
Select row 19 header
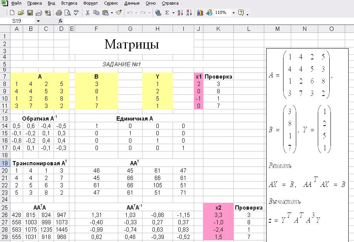coord(5,163)
